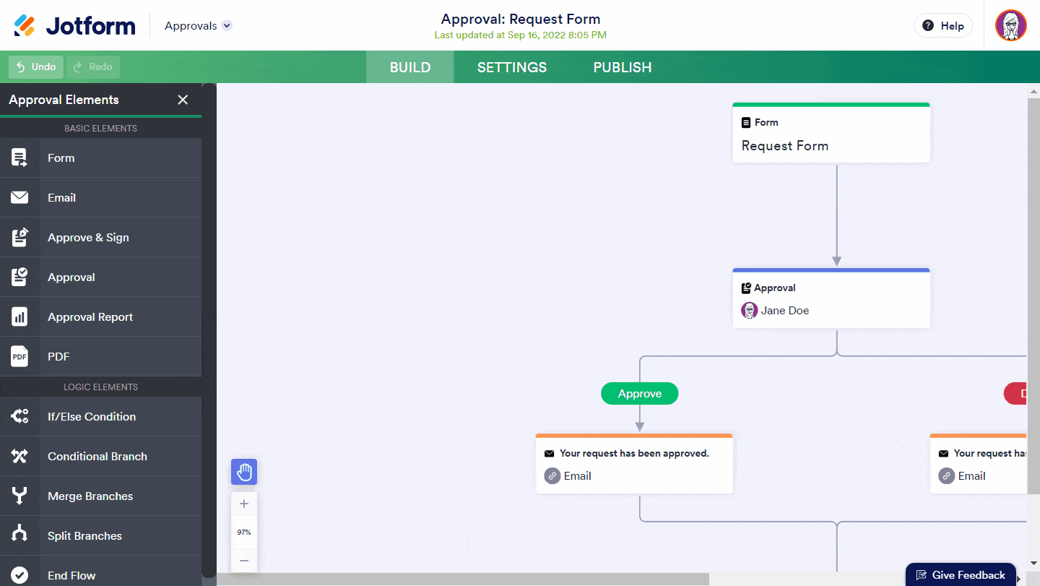Pick the Merge Branches icon

[19, 496]
